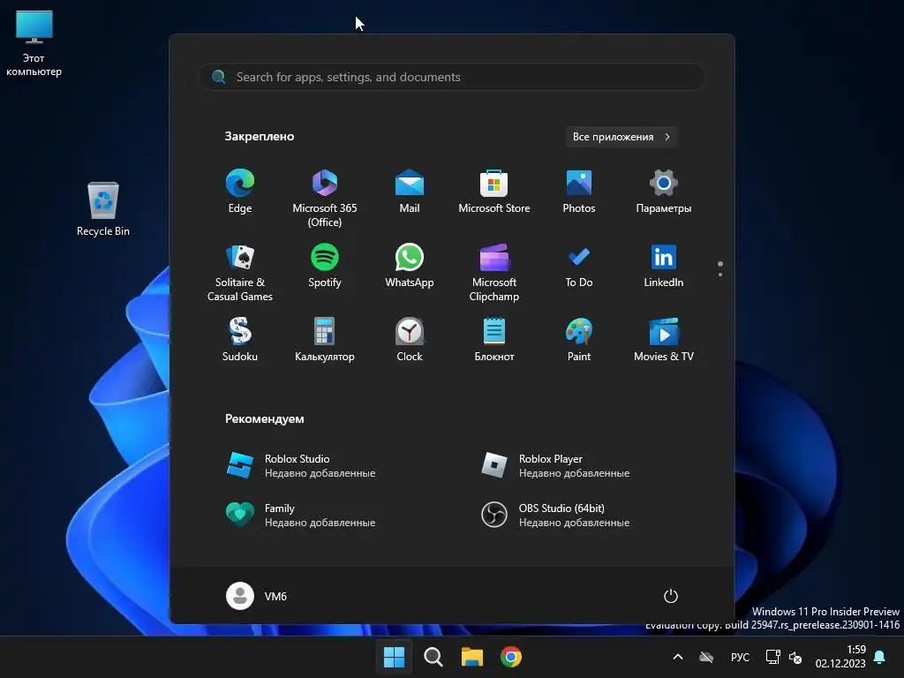This screenshot has height=678, width=904.
Task: Launch Paint
Action: pos(579,340)
